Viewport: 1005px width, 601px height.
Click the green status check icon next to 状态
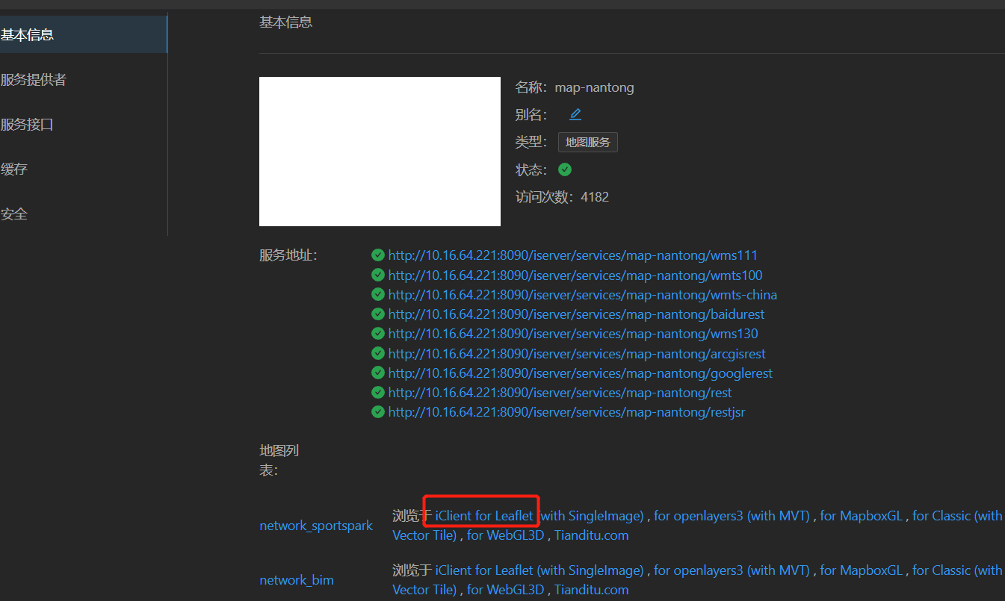[565, 169]
